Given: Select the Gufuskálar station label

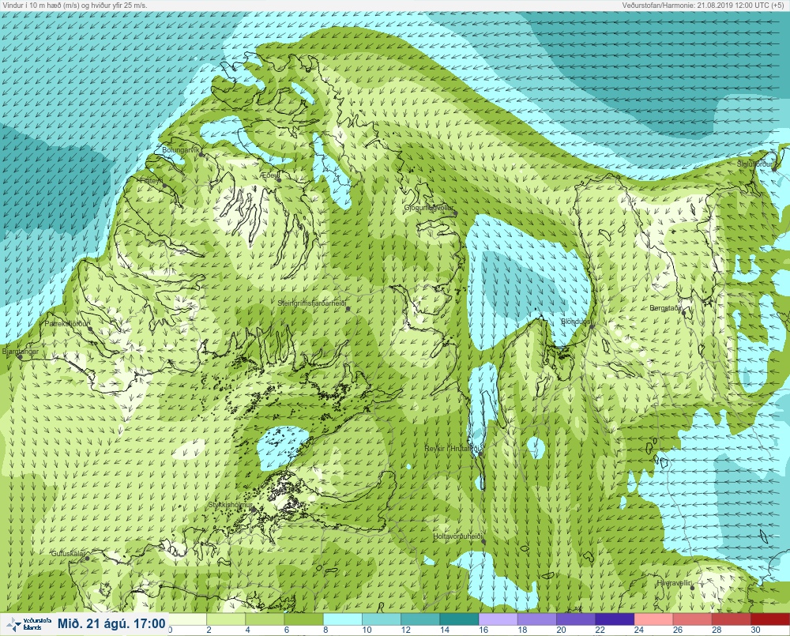Looking at the screenshot, I should [x=68, y=553].
